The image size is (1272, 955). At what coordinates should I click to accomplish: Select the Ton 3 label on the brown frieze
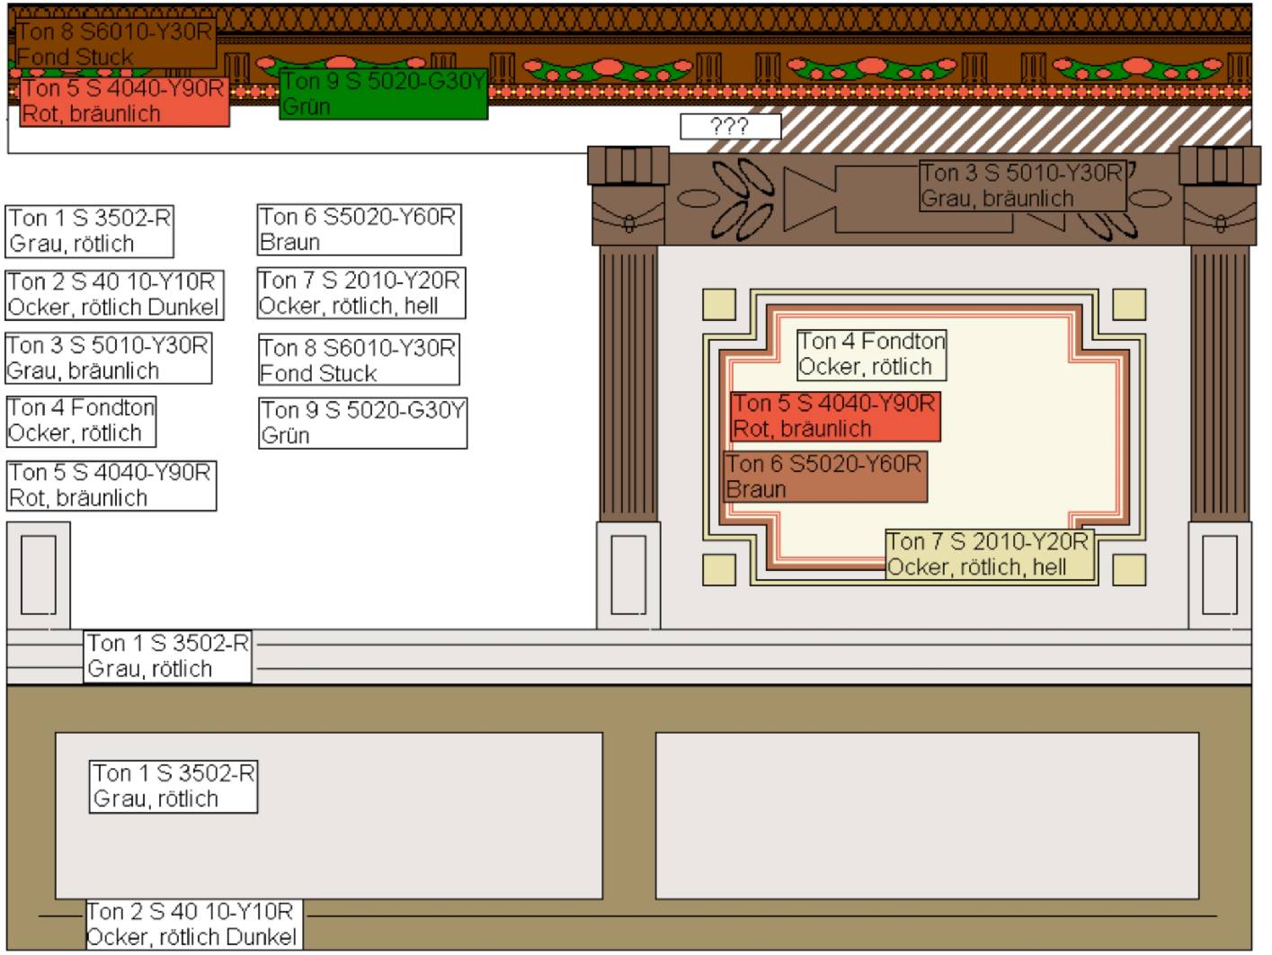[1022, 185]
